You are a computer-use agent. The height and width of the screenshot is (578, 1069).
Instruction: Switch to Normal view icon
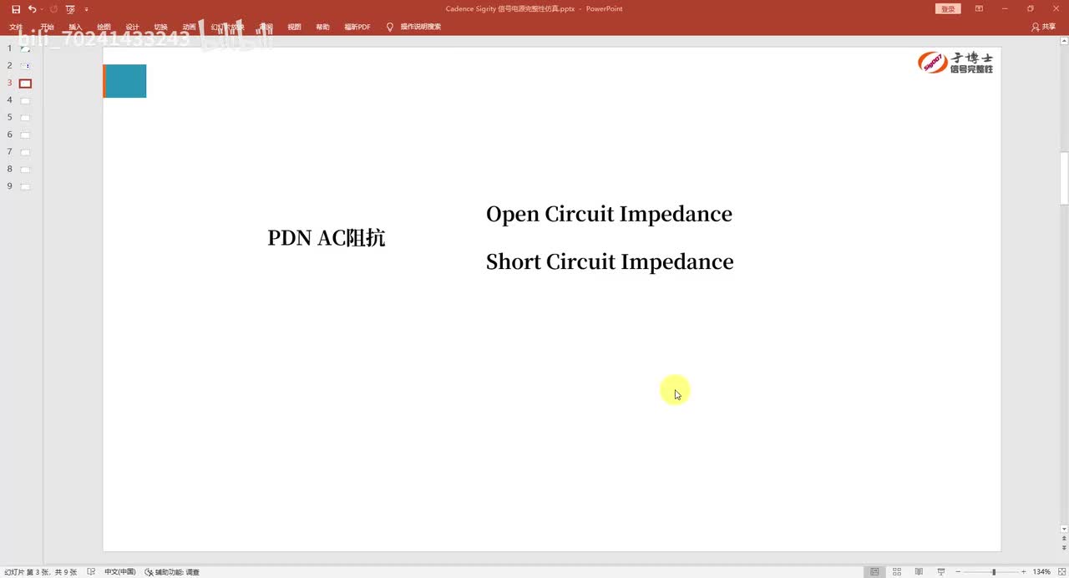[x=874, y=572]
